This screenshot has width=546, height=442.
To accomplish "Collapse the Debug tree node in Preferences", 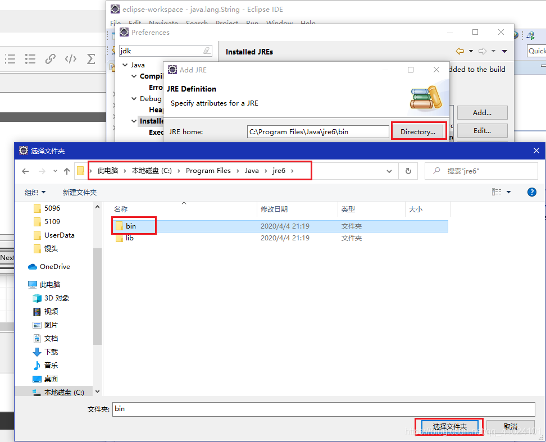I will point(134,98).
